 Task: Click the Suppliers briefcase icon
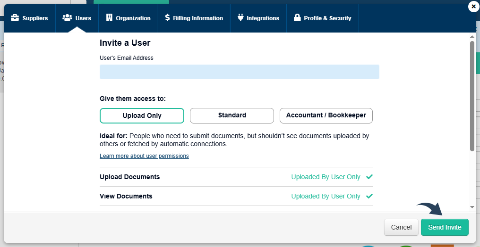tap(15, 18)
